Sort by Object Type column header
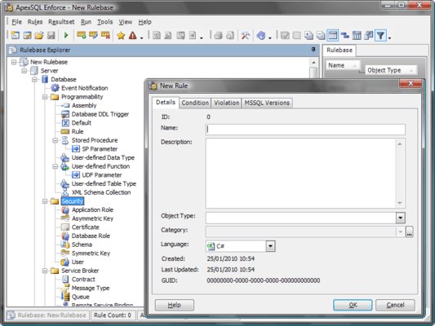 pyautogui.click(x=391, y=70)
